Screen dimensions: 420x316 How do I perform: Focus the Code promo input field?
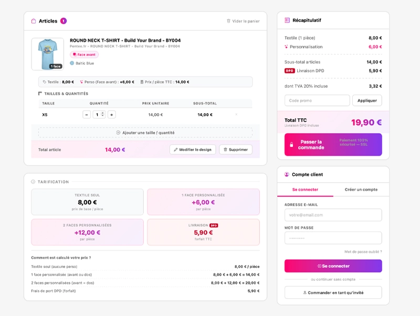(x=317, y=100)
